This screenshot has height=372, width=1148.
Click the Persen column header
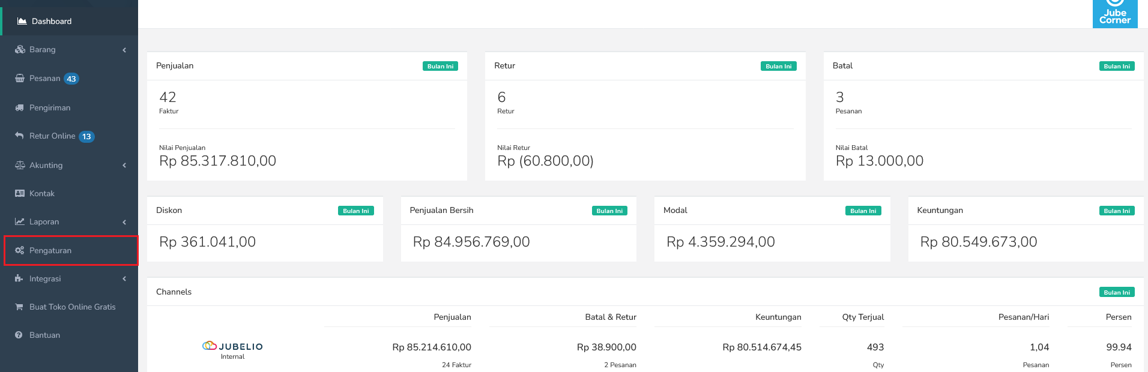point(1119,317)
